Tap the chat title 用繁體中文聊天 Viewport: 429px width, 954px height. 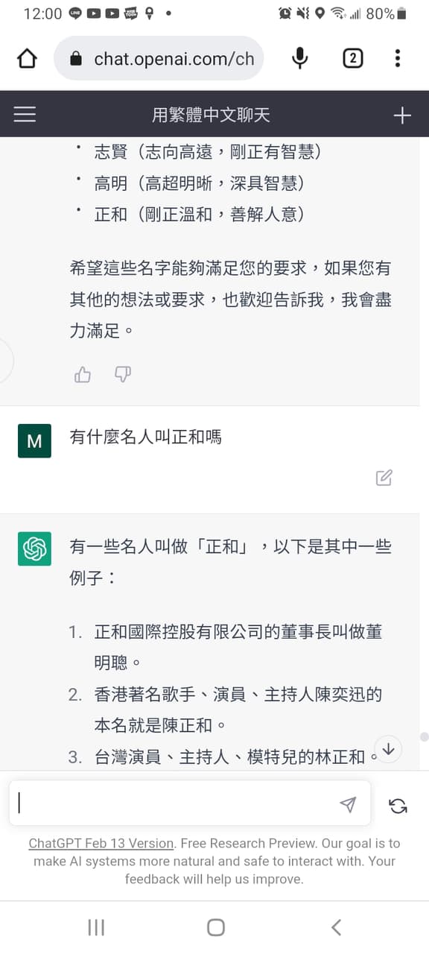(214, 114)
